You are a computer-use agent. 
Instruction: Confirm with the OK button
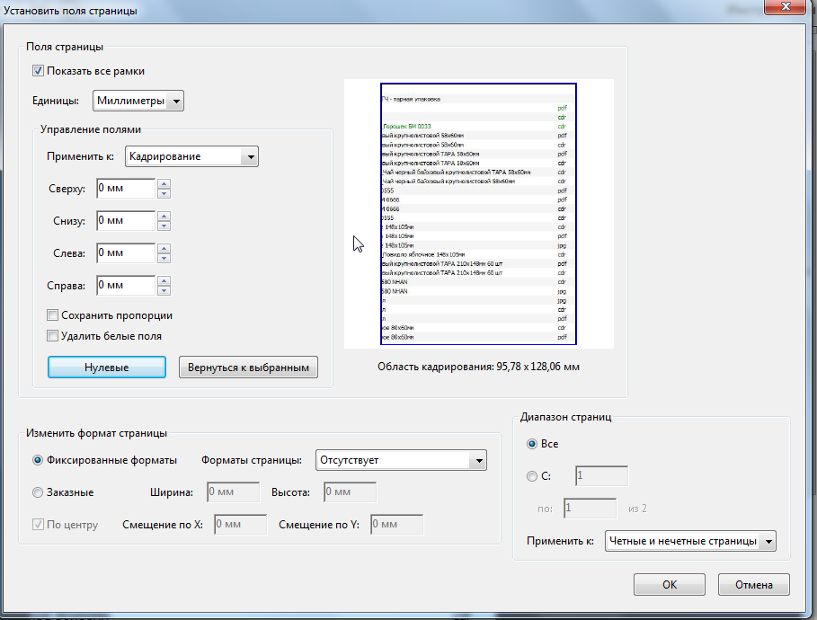(x=670, y=585)
